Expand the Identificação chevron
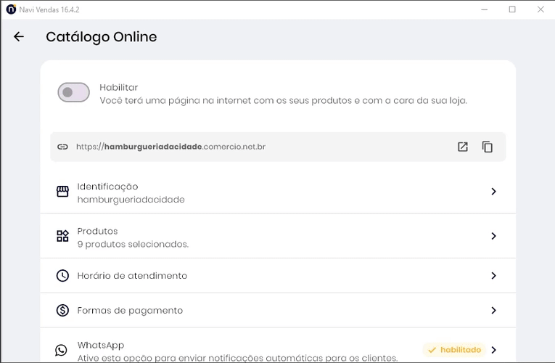Screen dimensions: 555x363 (x=493, y=191)
